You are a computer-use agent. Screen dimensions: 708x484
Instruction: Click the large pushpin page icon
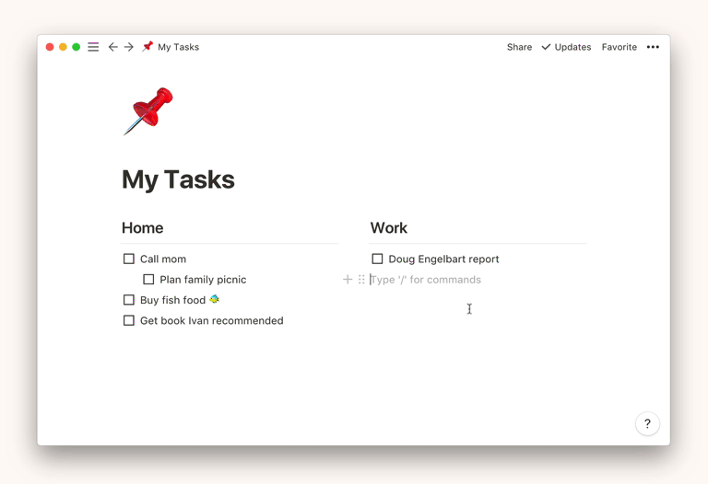(x=147, y=111)
